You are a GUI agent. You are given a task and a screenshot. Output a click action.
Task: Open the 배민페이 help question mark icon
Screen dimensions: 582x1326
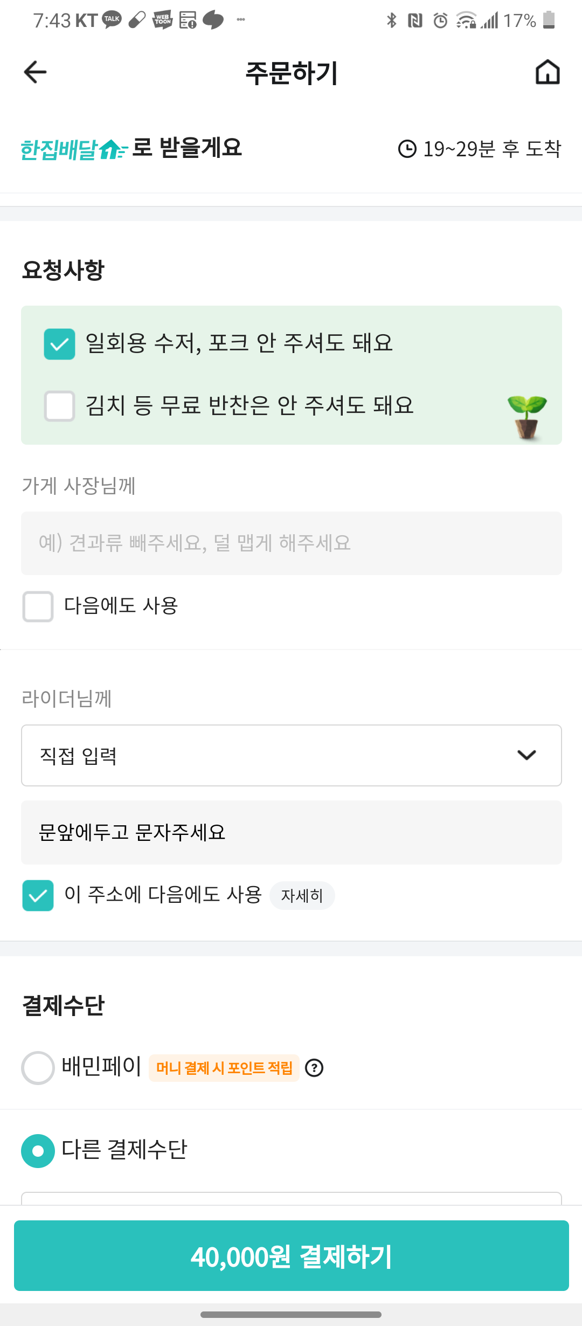click(x=314, y=1068)
